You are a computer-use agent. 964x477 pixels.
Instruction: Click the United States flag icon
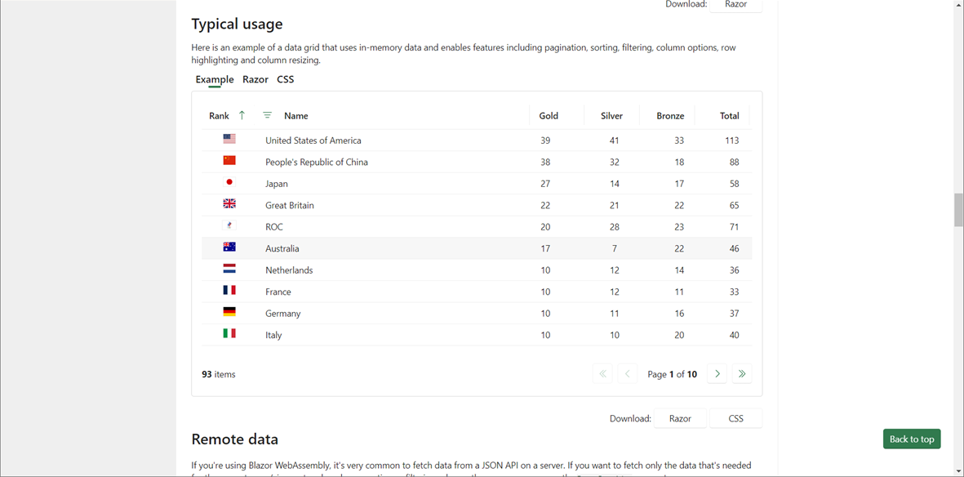(229, 140)
